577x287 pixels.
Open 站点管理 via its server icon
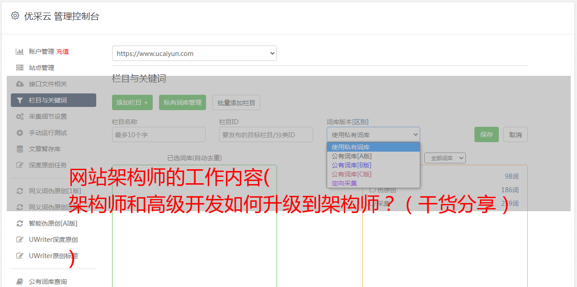(19, 68)
